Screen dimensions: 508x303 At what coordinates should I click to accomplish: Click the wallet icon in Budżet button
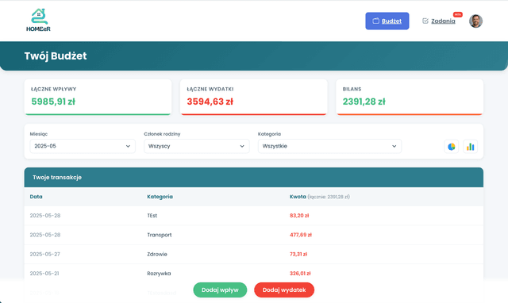(375, 21)
